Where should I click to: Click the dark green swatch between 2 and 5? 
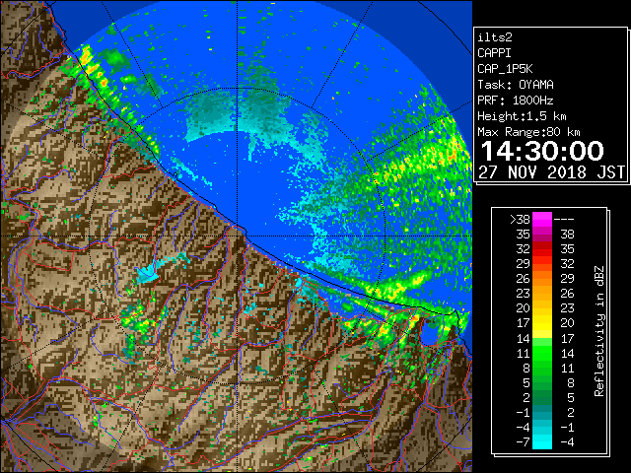[x=541, y=397]
